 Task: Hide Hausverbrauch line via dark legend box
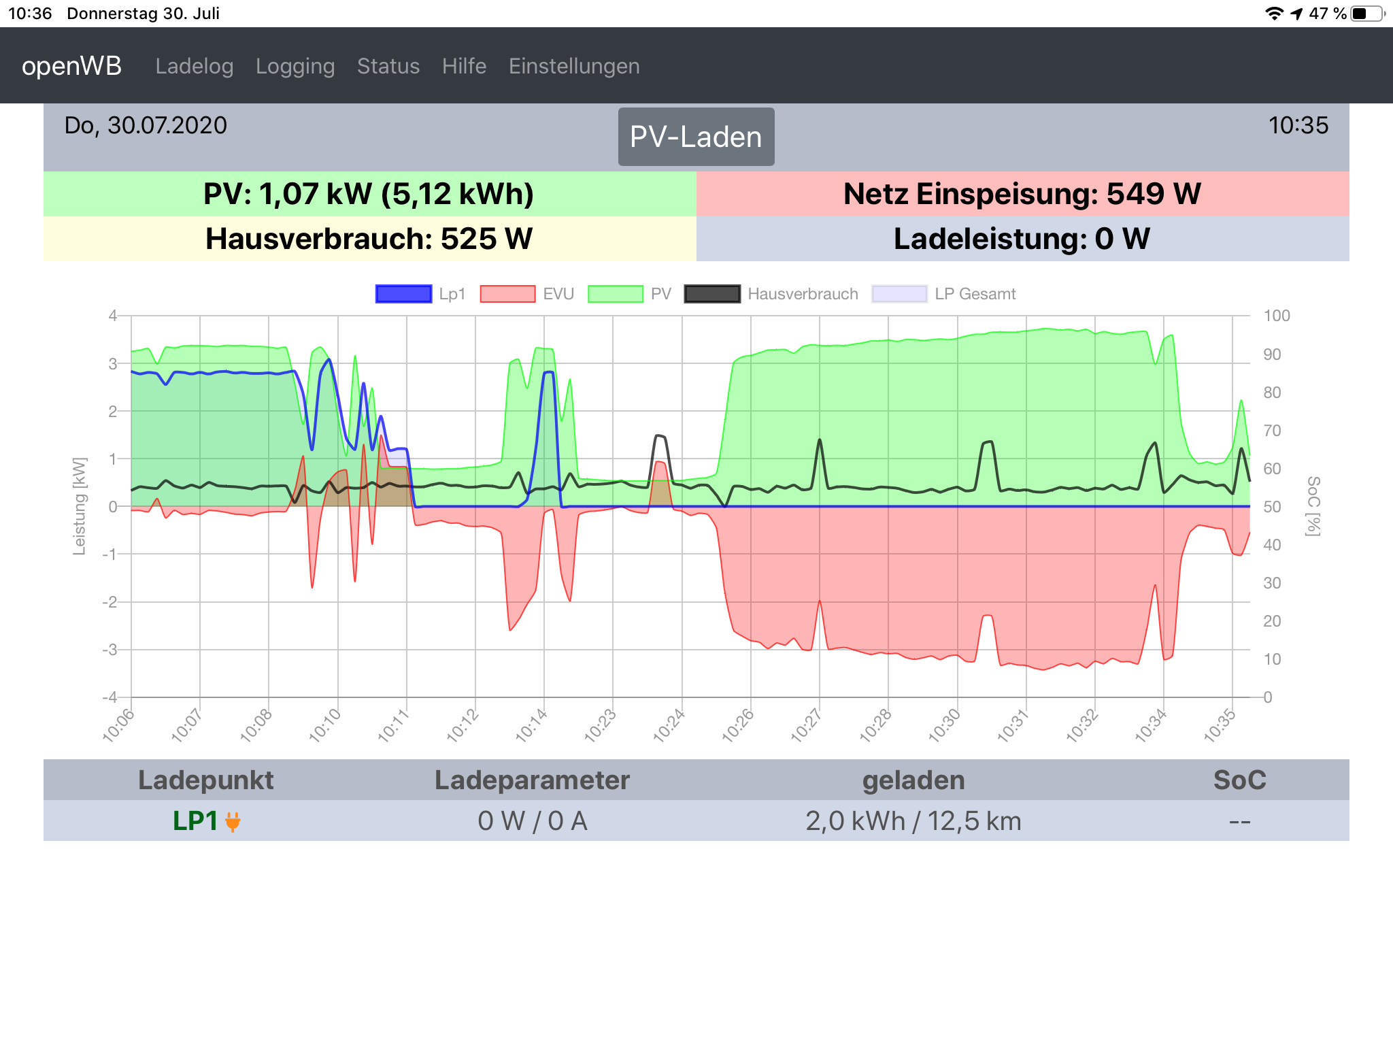click(x=712, y=294)
